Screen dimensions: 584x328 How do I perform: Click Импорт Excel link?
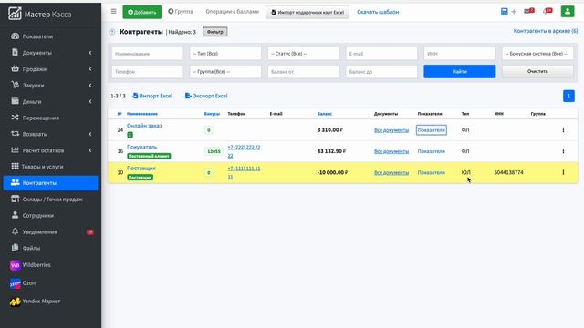click(152, 96)
